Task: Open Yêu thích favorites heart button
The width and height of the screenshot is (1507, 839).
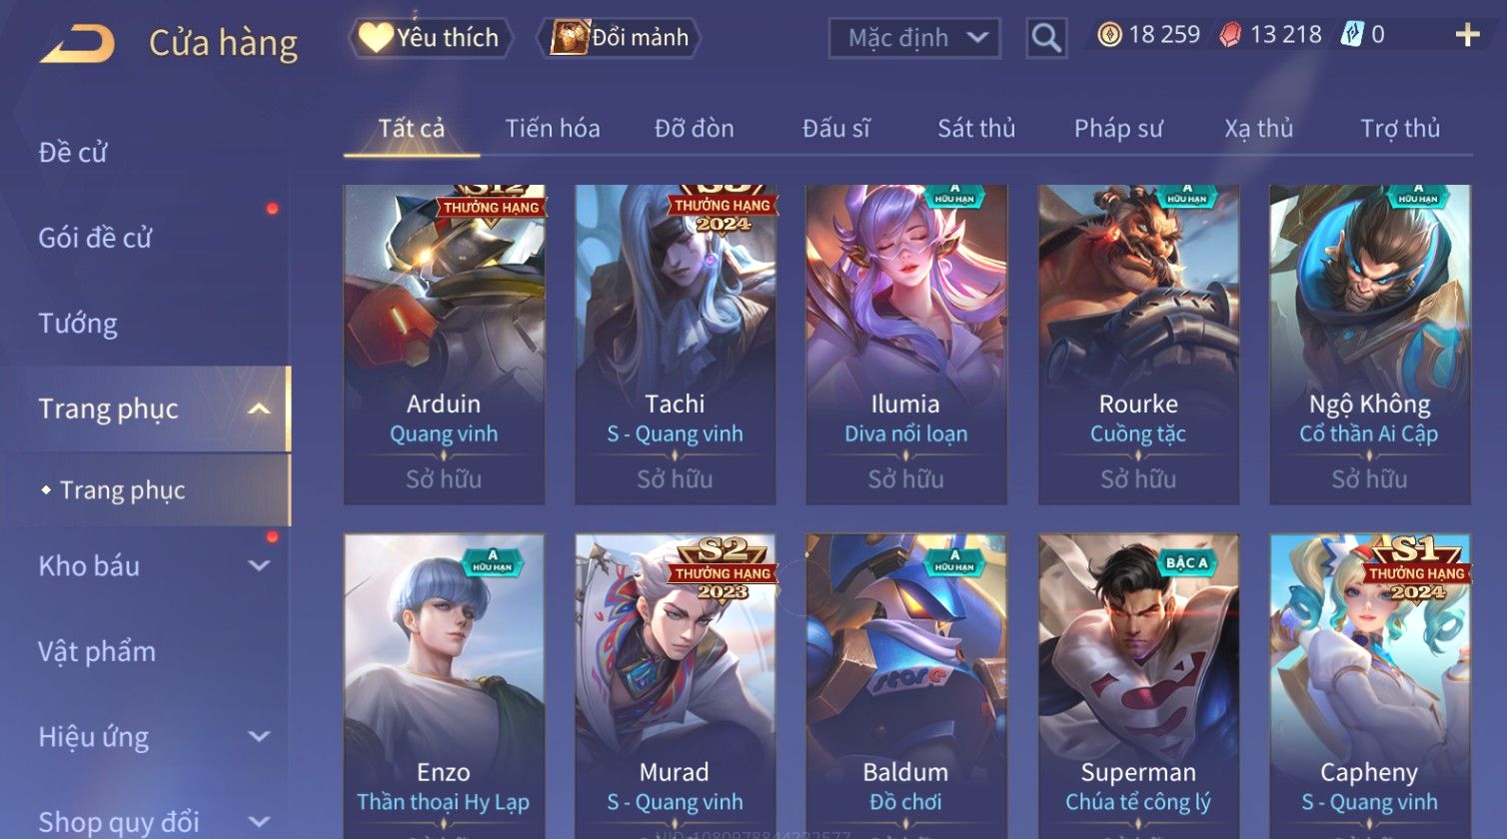Action: pos(431,38)
